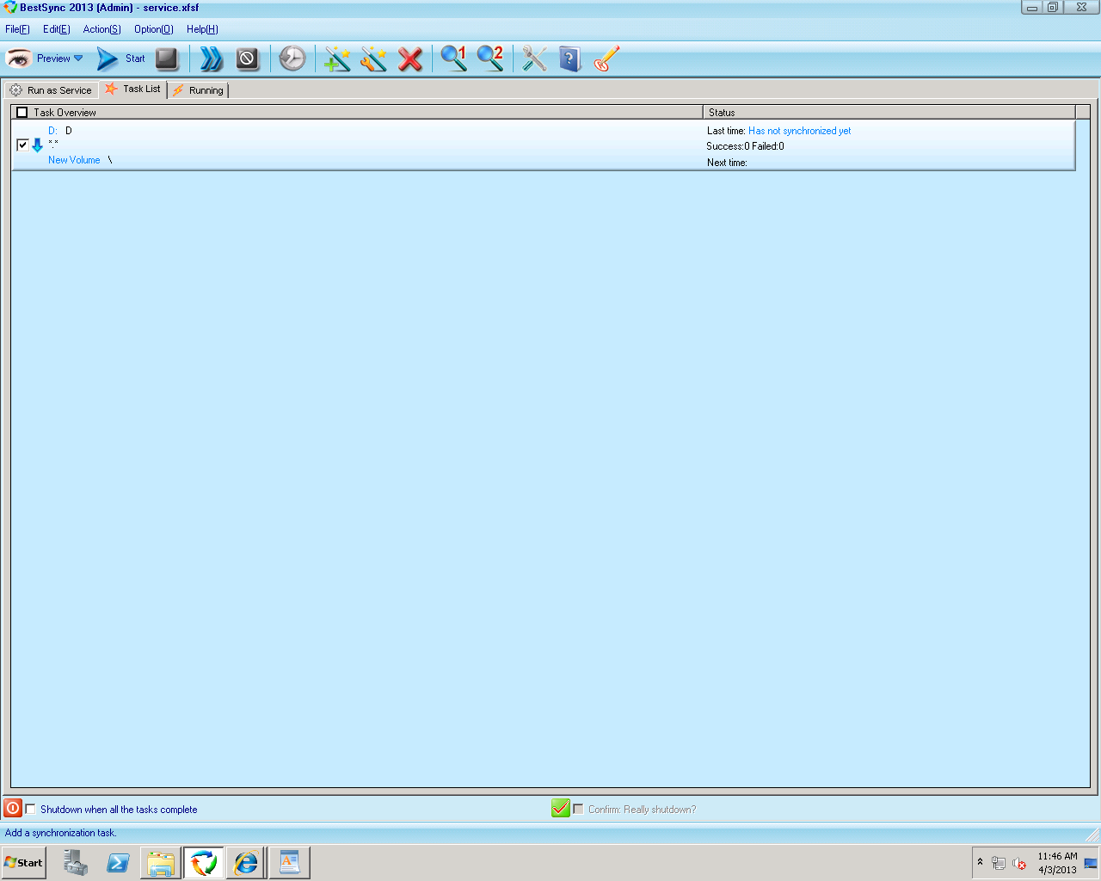Open Server Manager from the taskbar

click(76, 863)
